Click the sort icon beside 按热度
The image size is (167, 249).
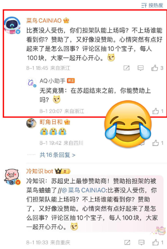(144, 6)
